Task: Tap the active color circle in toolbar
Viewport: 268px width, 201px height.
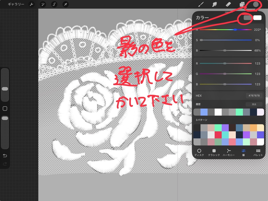Action: 256,4
